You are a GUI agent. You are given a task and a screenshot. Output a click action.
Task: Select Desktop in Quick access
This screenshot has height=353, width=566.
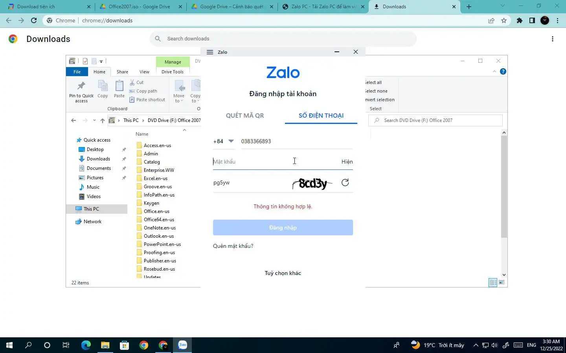pos(95,149)
